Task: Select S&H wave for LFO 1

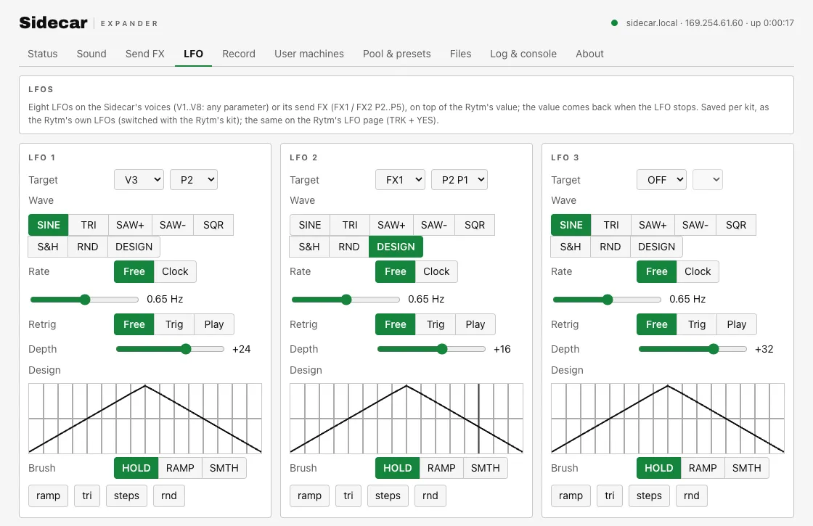Action: [48, 247]
